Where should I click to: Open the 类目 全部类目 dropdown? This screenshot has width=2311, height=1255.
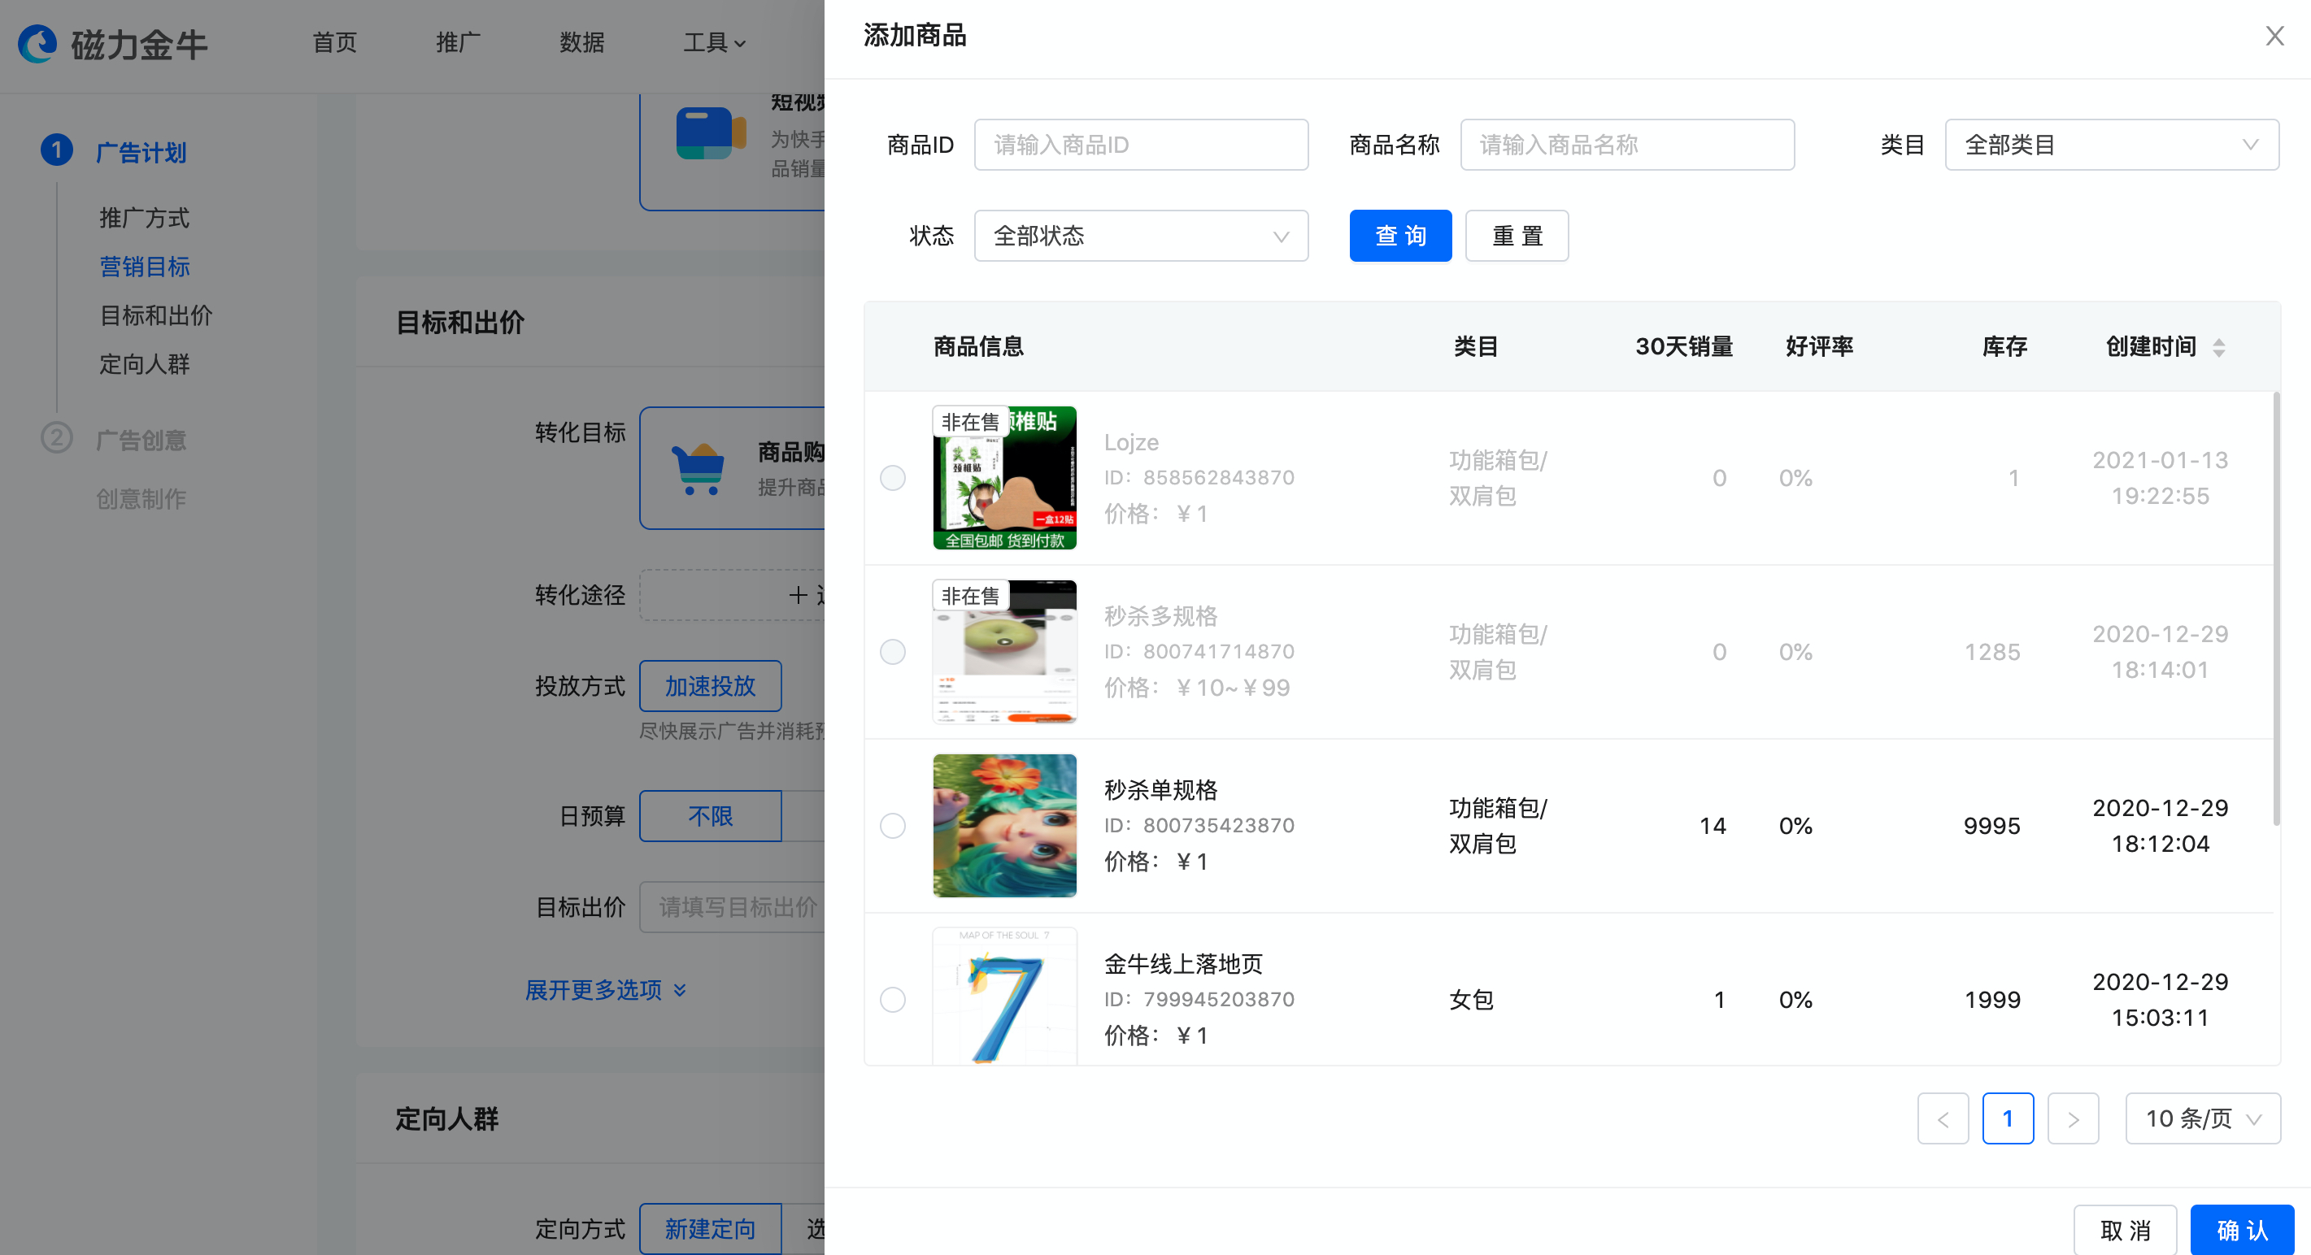[2111, 145]
